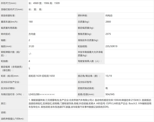The width and height of the screenshot is (154, 122).
Task: Select the 总质量 value 2880
Action: click(x=108, y=22)
